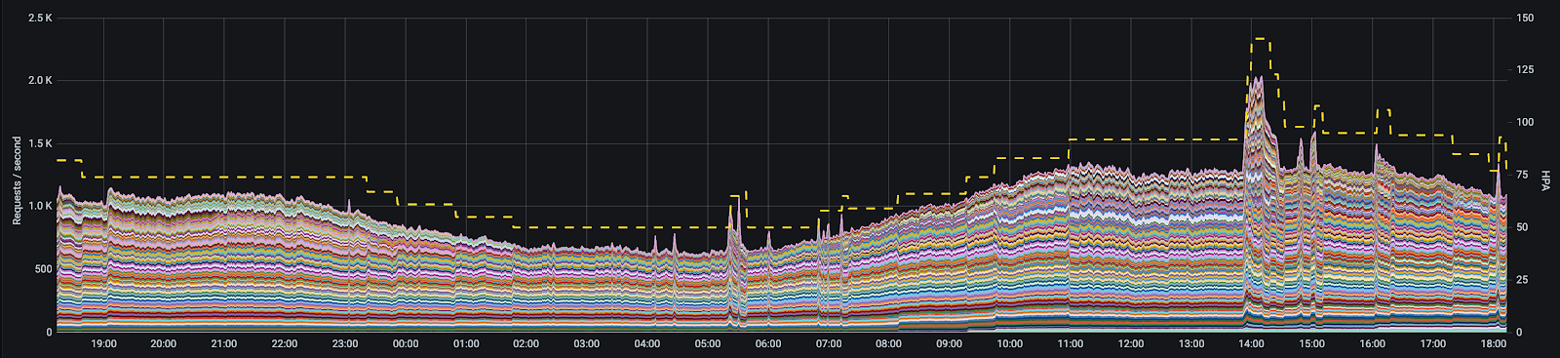1560x358 pixels.
Task: Click the 08:00 time axis label
Action: pos(889,344)
